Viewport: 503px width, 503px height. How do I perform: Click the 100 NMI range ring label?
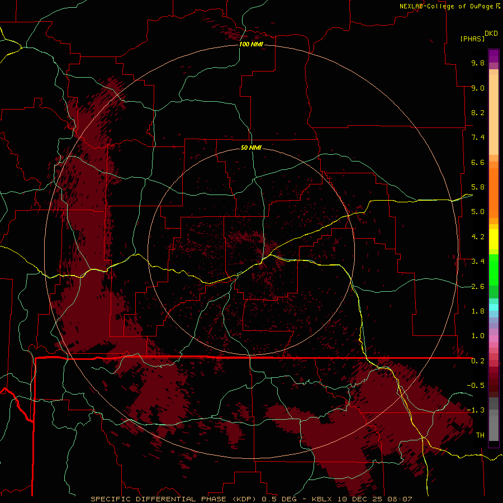point(251,44)
